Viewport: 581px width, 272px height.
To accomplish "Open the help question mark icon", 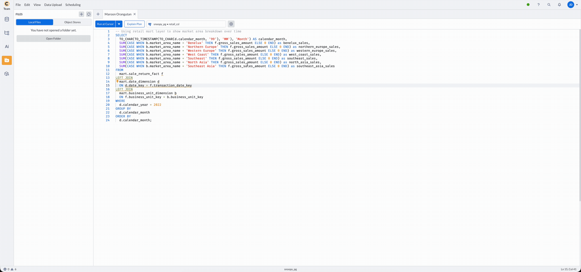I will pyautogui.click(x=538, y=5).
